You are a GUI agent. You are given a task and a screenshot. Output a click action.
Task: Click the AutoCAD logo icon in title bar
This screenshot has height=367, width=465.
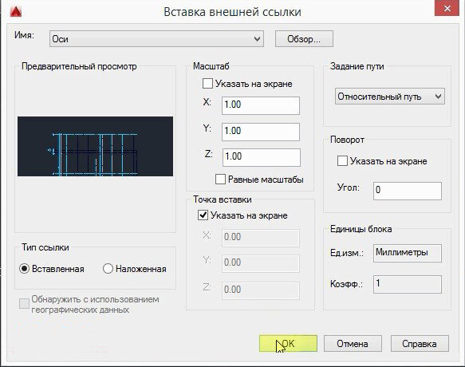(x=16, y=12)
